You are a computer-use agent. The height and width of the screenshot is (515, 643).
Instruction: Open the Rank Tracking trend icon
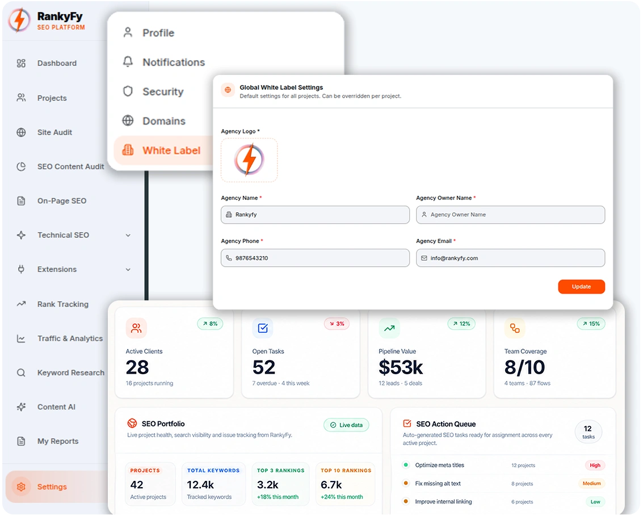tap(21, 304)
